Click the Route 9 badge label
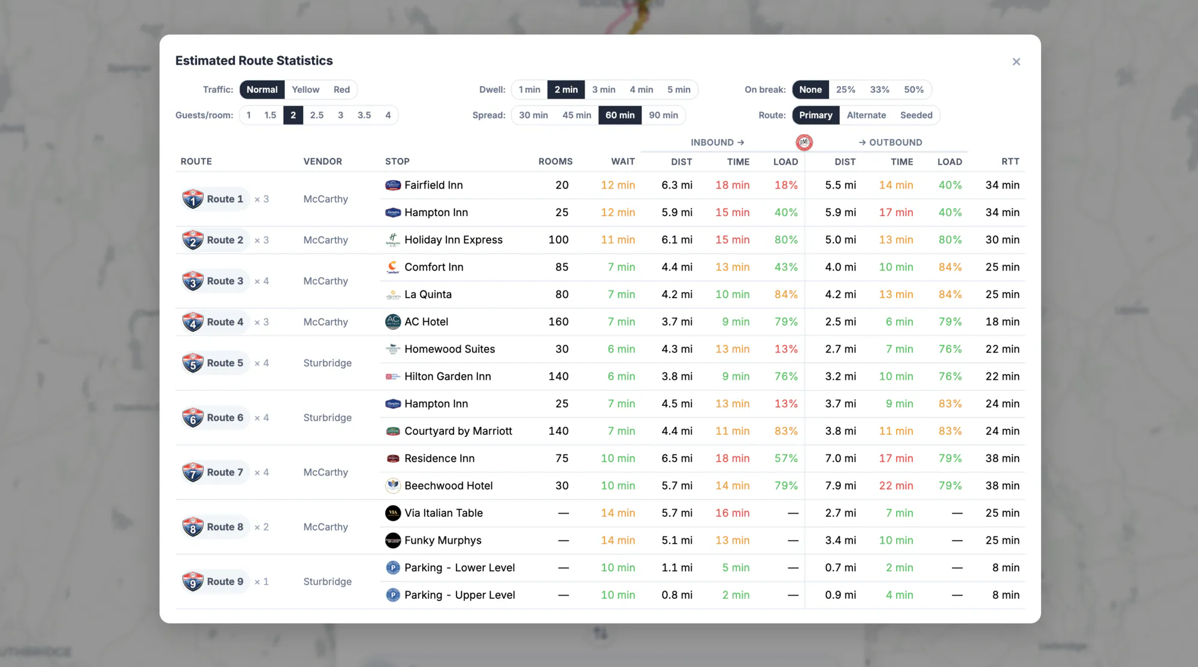 [x=225, y=581]
